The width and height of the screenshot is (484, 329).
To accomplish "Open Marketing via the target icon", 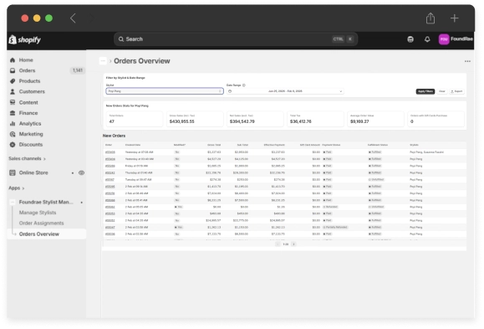I will click(13, 134).
